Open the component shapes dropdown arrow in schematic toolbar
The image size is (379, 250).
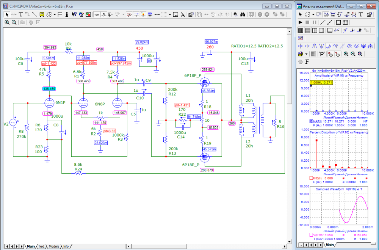pos(55,14)
